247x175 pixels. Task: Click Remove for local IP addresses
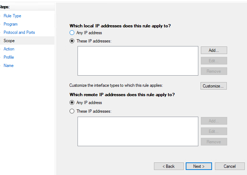[x=214, y=71]
